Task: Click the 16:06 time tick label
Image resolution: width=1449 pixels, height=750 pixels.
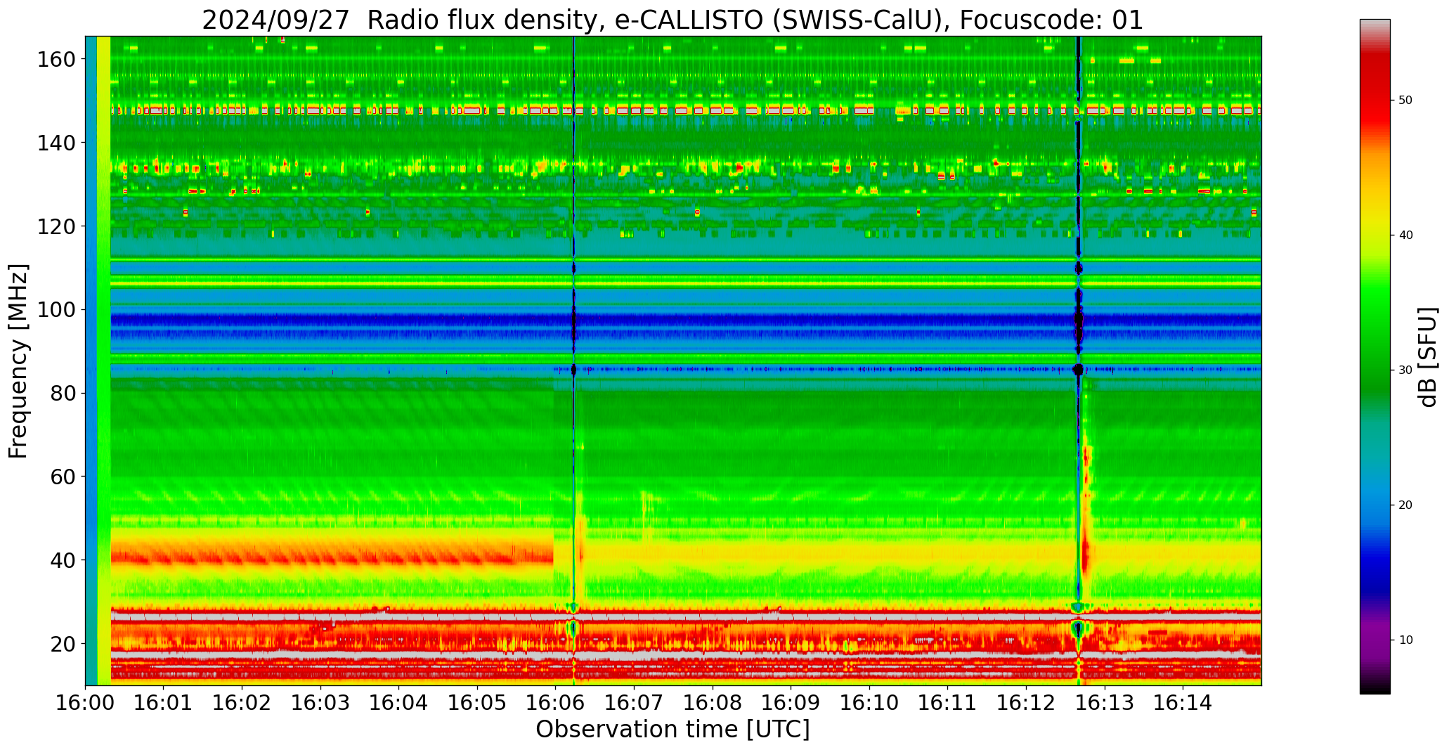Action: coord(556,702)
